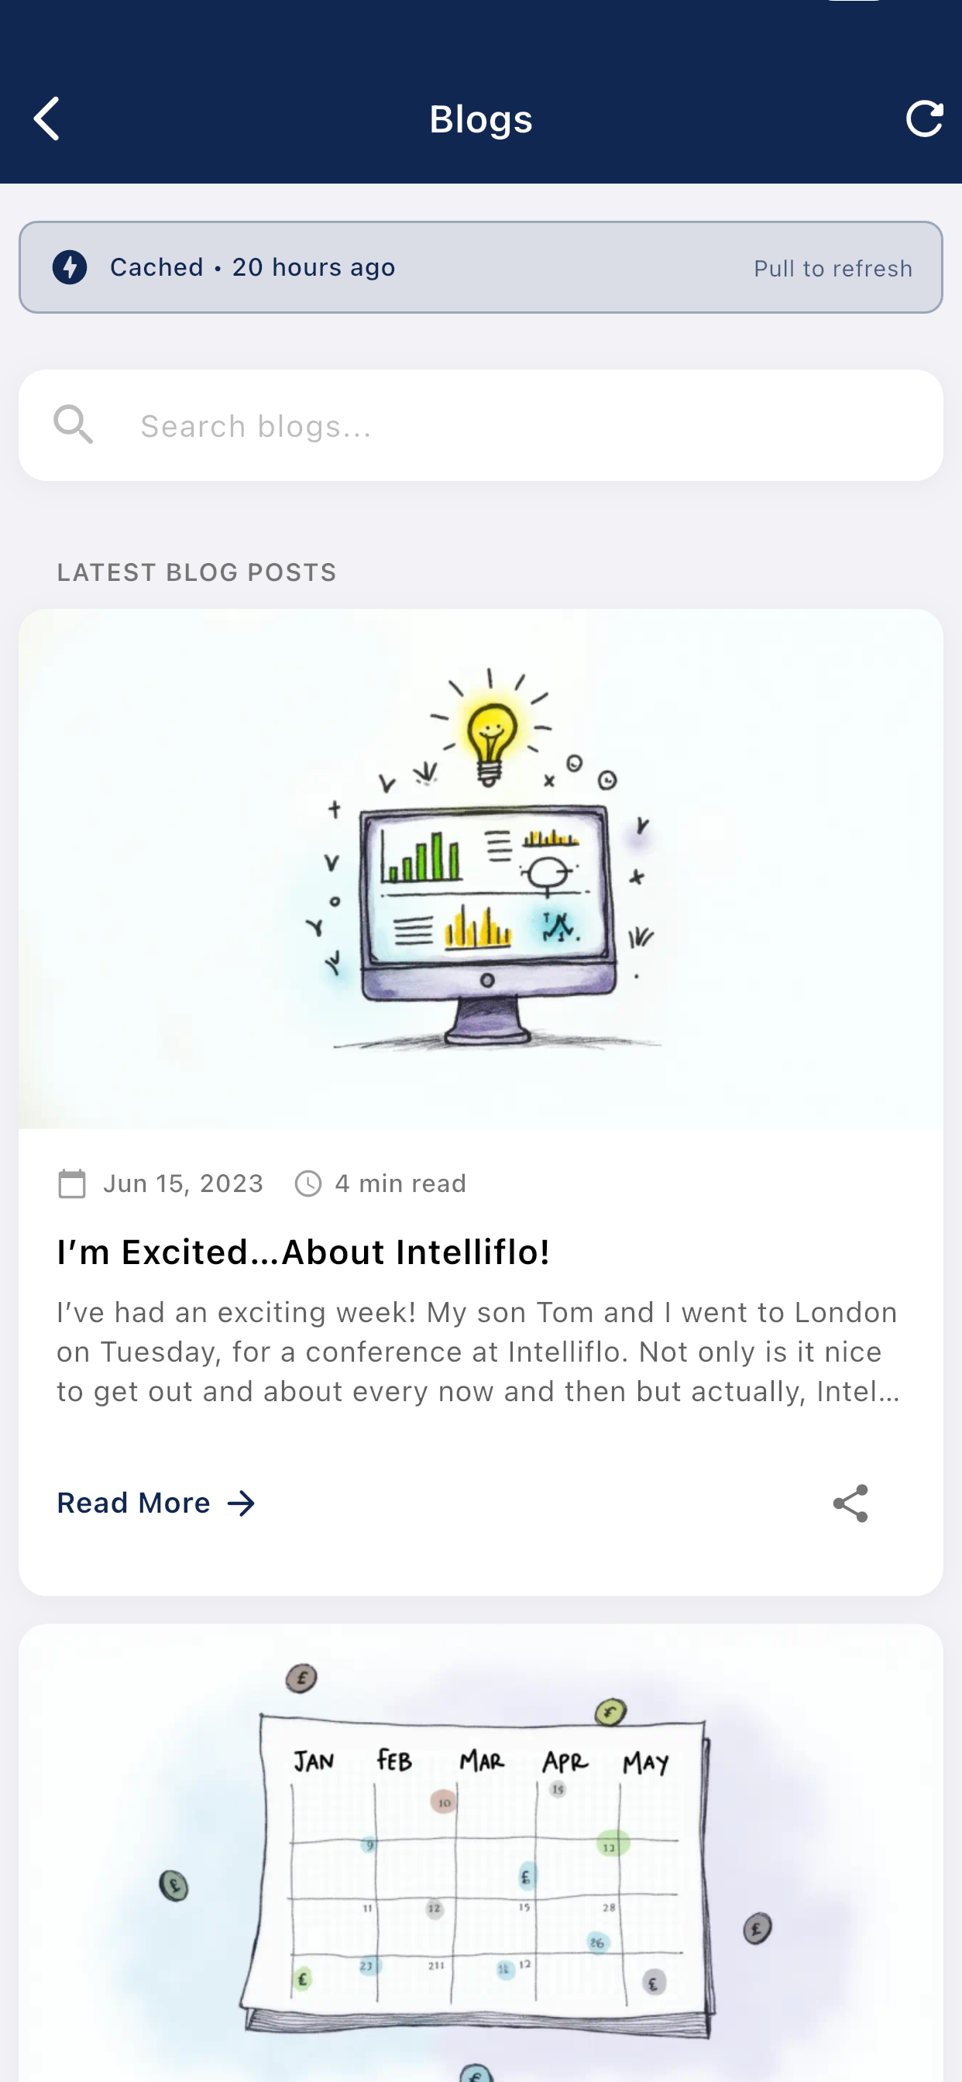The image size is (962, 2082).
Task: Tap the back chevron to leave Blogs
Action: tap(46, 118)
